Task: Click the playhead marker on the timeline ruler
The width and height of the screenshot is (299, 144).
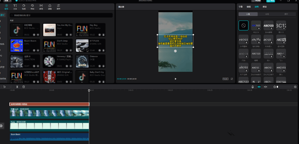Action: (x=89, y=91)
